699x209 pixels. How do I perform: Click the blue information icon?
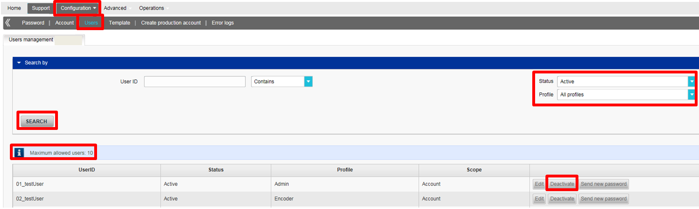[19, 153]
